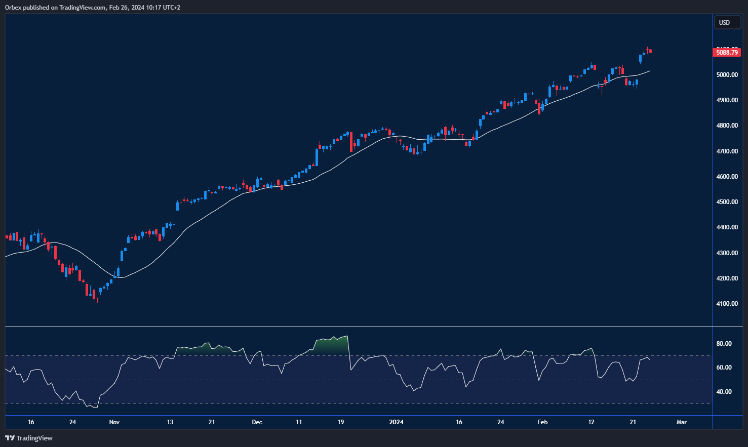The width and height of the screenshot is (748, 447).
Task: Click the 5000.00 price scale label
Action: coord(728,74)
